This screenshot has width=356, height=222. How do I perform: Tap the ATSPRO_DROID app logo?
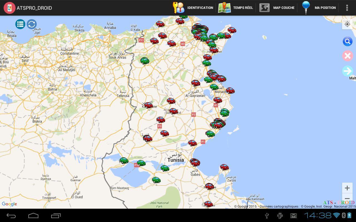click(x=9, y=8)
